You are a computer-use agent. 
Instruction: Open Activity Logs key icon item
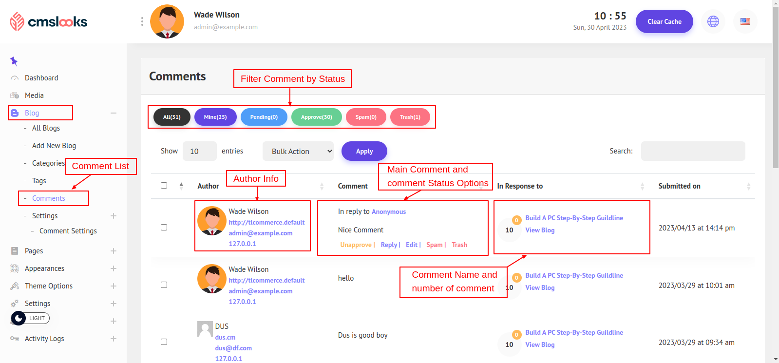click(15, 339)
